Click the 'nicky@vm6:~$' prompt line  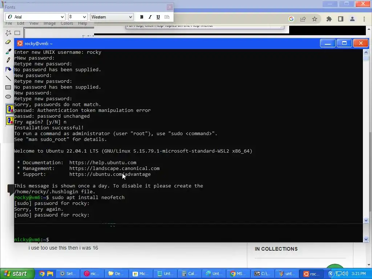(32, 240)
